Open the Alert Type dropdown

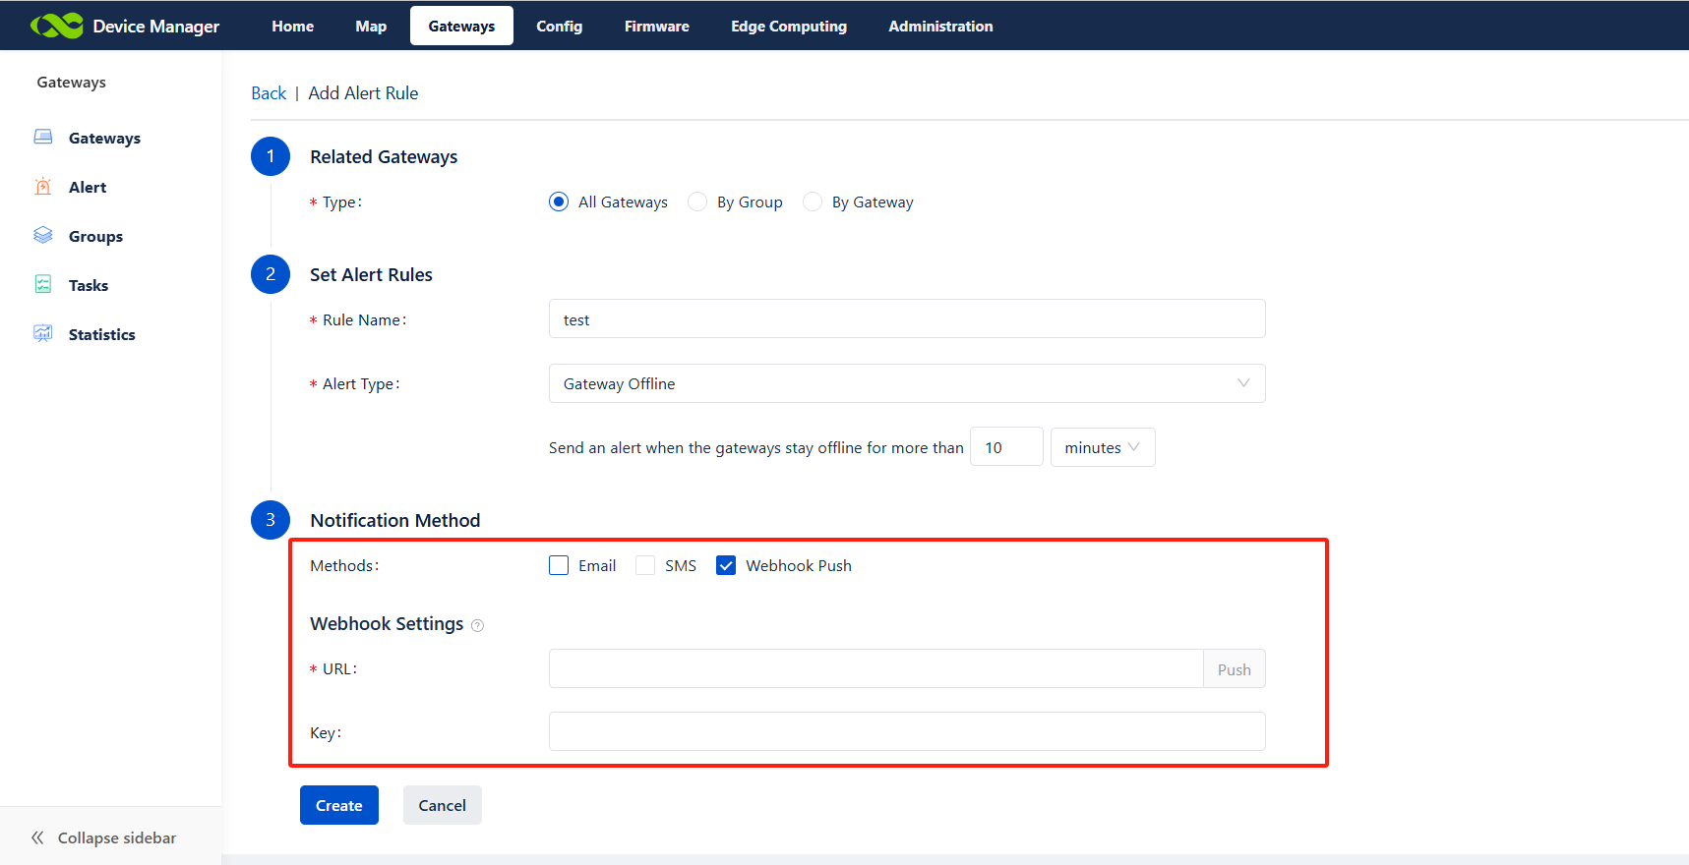click(906, 383)
